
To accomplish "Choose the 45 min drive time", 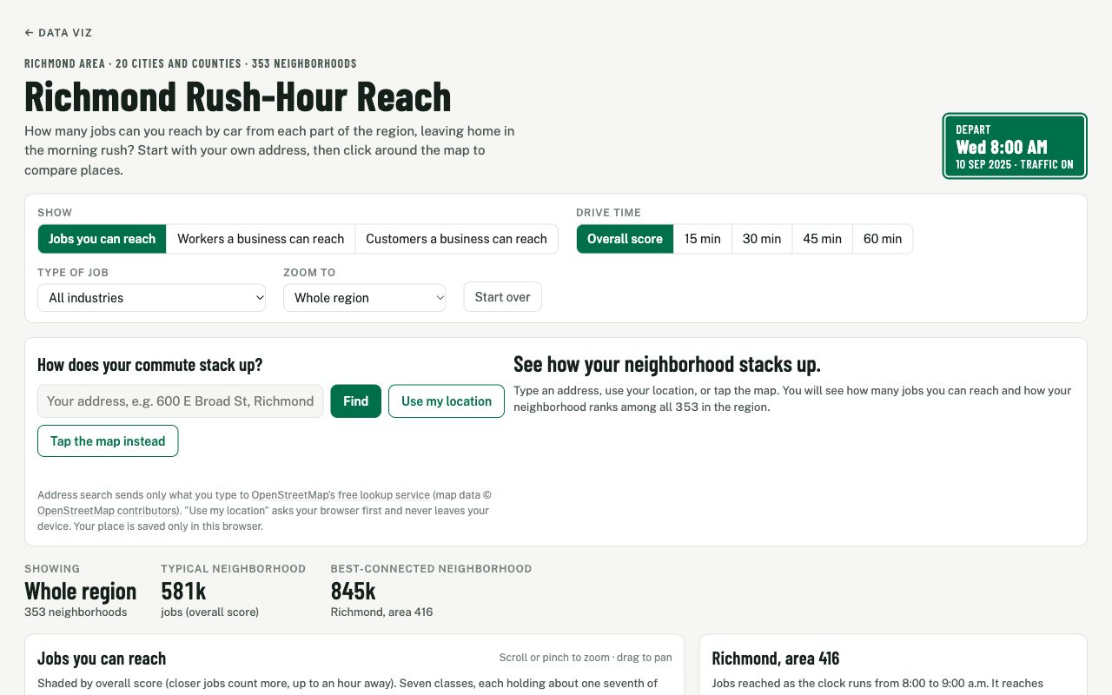I will coord(822,239).
